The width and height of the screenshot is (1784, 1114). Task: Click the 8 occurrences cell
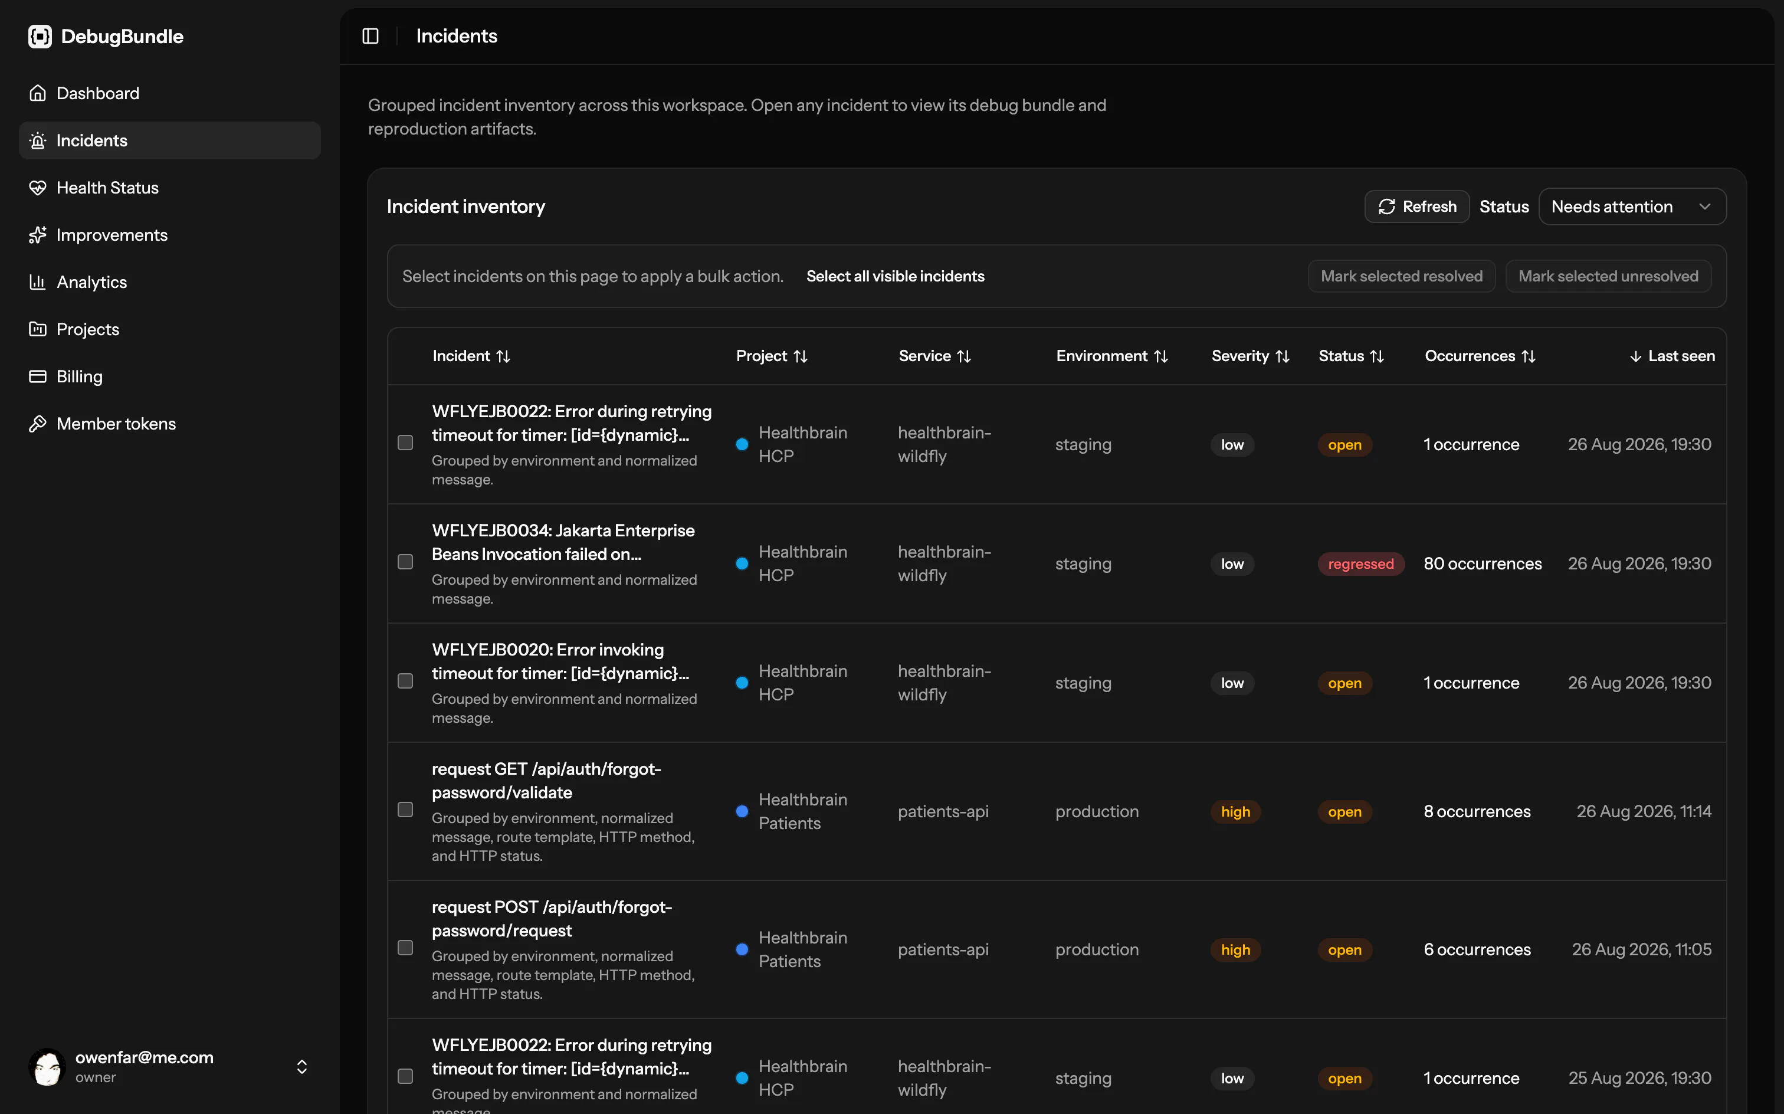pos(1477,812)
